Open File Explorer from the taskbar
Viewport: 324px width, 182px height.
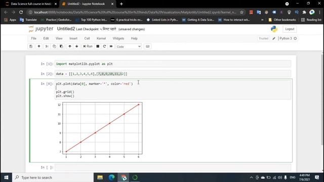coord(100,177)
